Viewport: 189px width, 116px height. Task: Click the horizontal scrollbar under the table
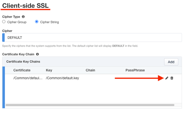pos(90,105)
